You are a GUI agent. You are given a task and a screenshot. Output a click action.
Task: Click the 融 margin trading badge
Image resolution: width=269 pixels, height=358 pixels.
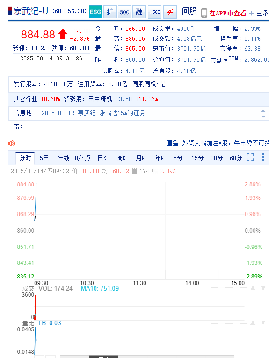(139, 12)
